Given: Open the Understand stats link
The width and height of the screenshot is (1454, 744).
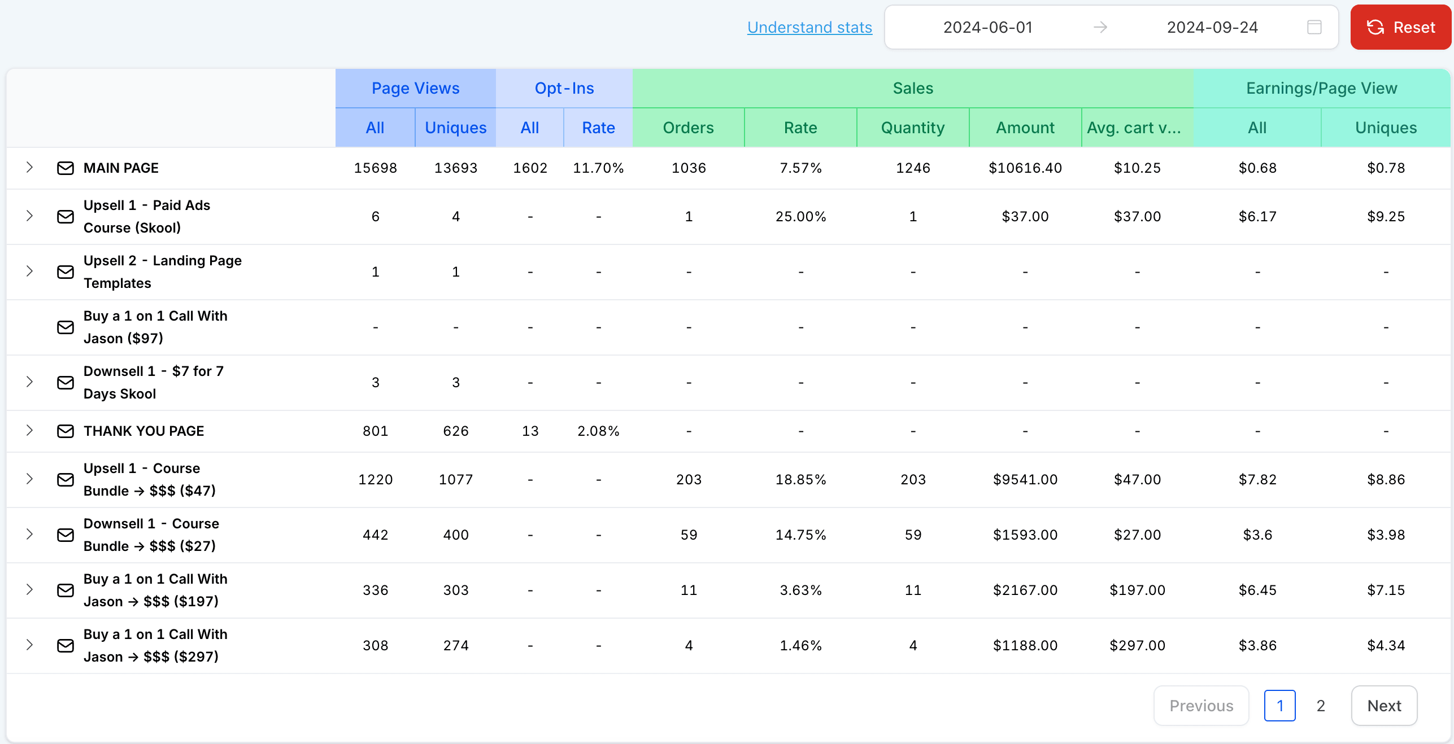Looking at the screenshot, I should [809, 27].
